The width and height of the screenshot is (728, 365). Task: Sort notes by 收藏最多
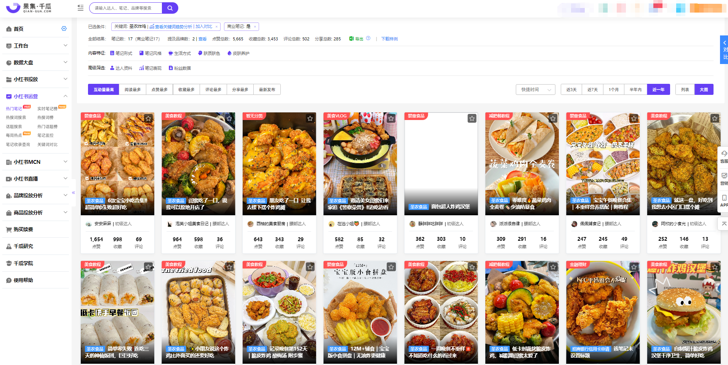tap(186, 90)
